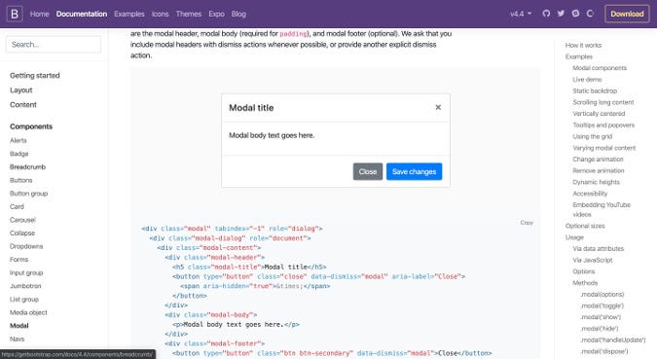Jump to Optional sizes section
The image size is (657, 359).
pos(585,226)
